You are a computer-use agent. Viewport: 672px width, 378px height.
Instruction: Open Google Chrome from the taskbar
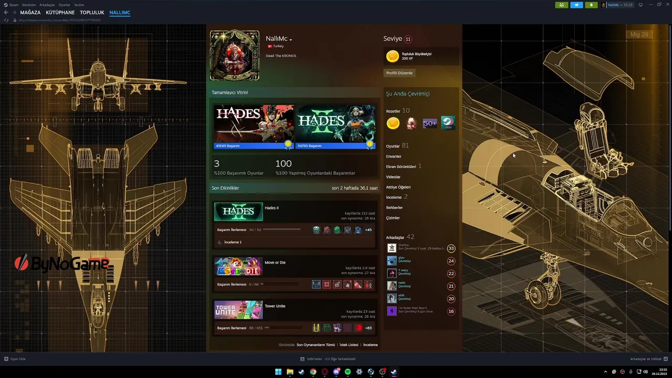coord(313,372)
